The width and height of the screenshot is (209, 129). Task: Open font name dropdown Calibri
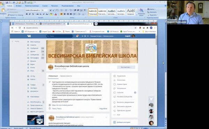coord(33,10)
